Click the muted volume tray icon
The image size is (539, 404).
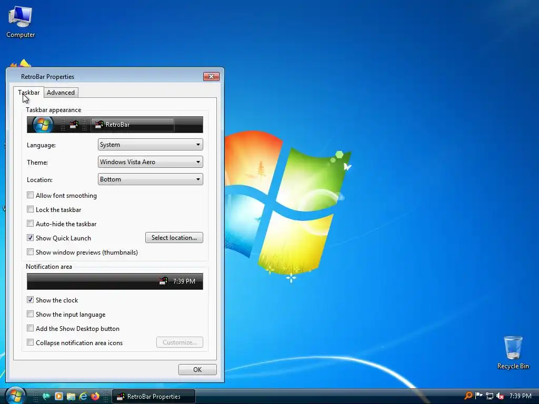(x=500, y=396)
